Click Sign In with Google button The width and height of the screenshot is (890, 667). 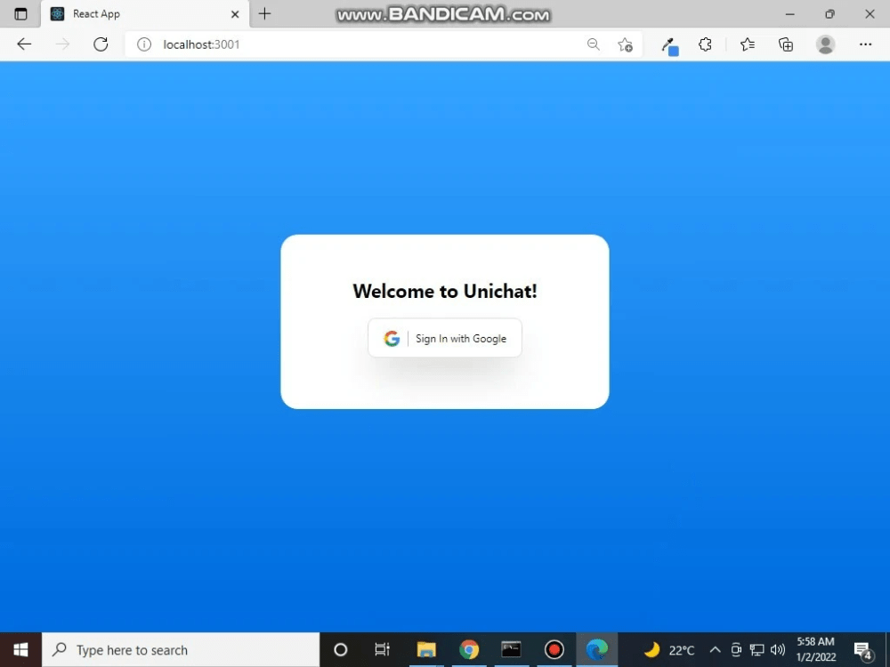[x=444, y=338]
